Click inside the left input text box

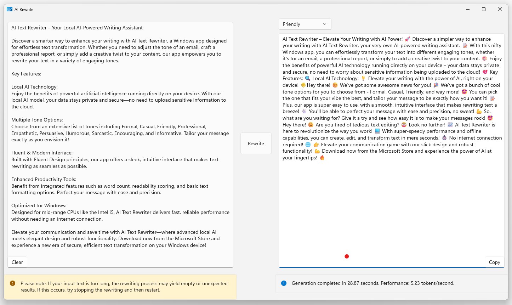tap(120, 145)
